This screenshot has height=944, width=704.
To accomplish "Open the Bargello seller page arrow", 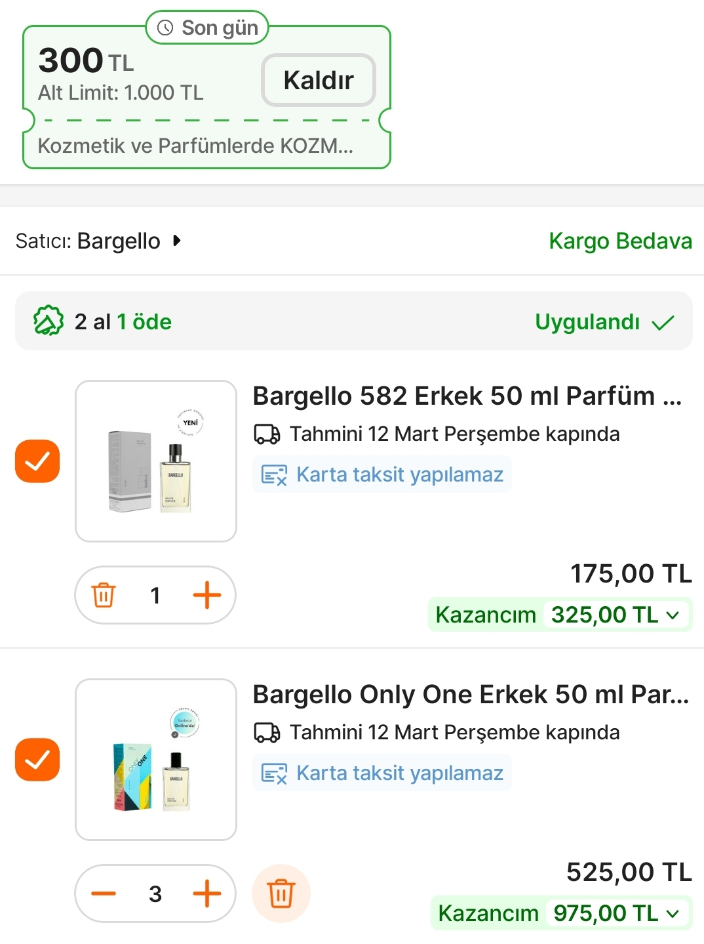I will (x=176, y=241).
